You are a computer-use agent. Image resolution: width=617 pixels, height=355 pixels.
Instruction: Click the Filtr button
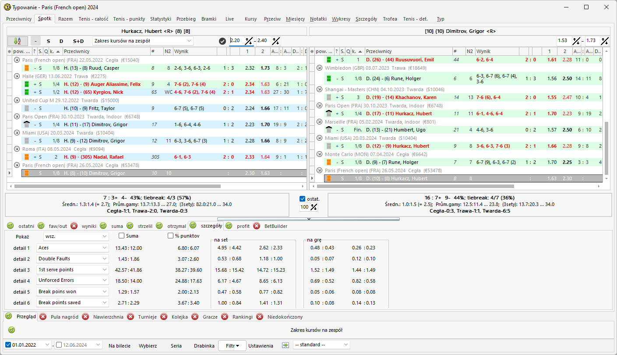[232, 345]
